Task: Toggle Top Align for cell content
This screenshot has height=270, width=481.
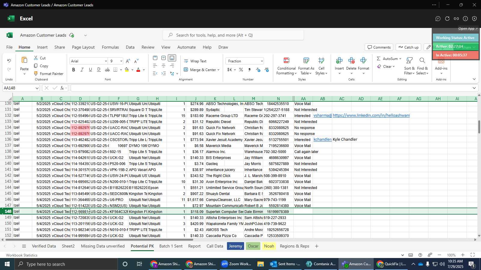Action: pos(155,58)
